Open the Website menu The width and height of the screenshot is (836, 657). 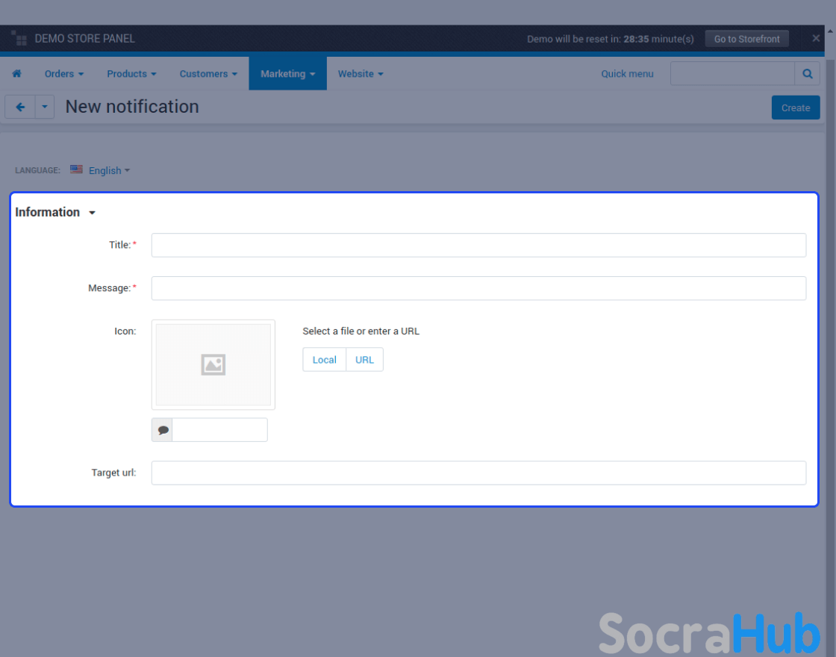(x=361, y=74)
